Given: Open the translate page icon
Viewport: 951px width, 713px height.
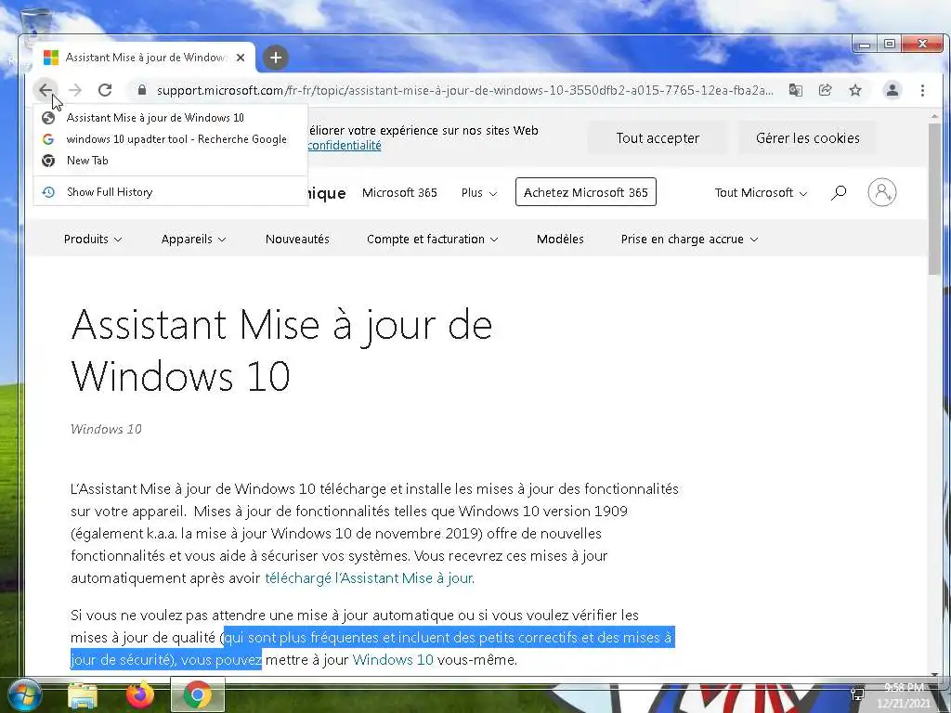Looking at the screenshot, I should coord(796,90).
